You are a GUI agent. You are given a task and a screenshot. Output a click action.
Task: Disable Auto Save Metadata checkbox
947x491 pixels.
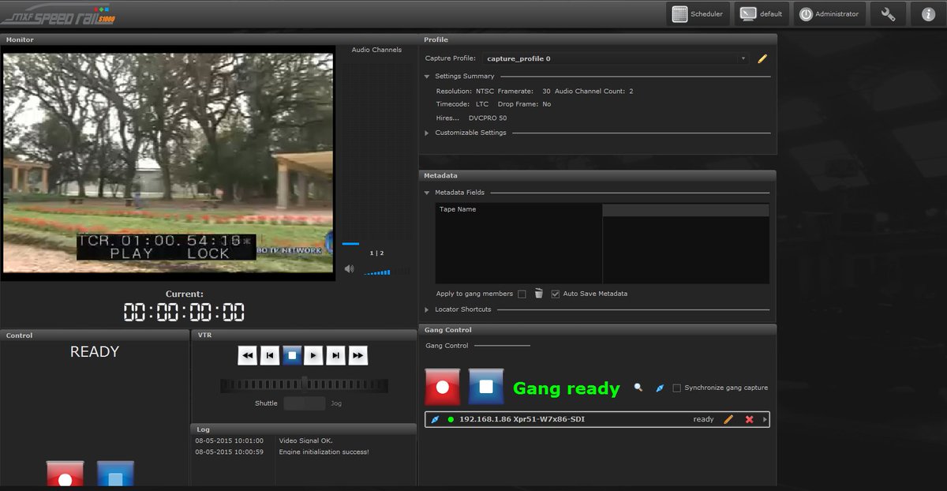pyautogui.click(x=556, y=294)
